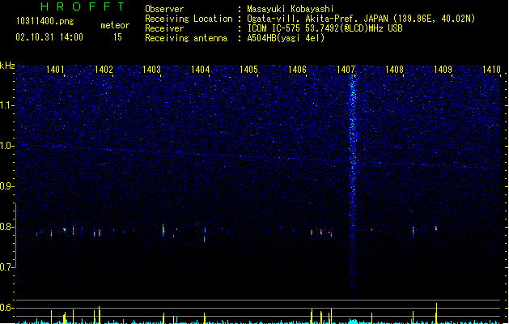The image size is (509, 324).
Task: Click the 1404 time marker
Action: [x=201, y=70]
